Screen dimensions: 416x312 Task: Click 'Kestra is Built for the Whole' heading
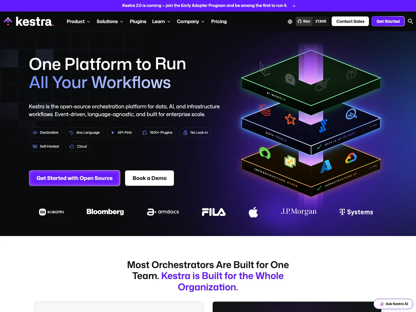point(222,276)
